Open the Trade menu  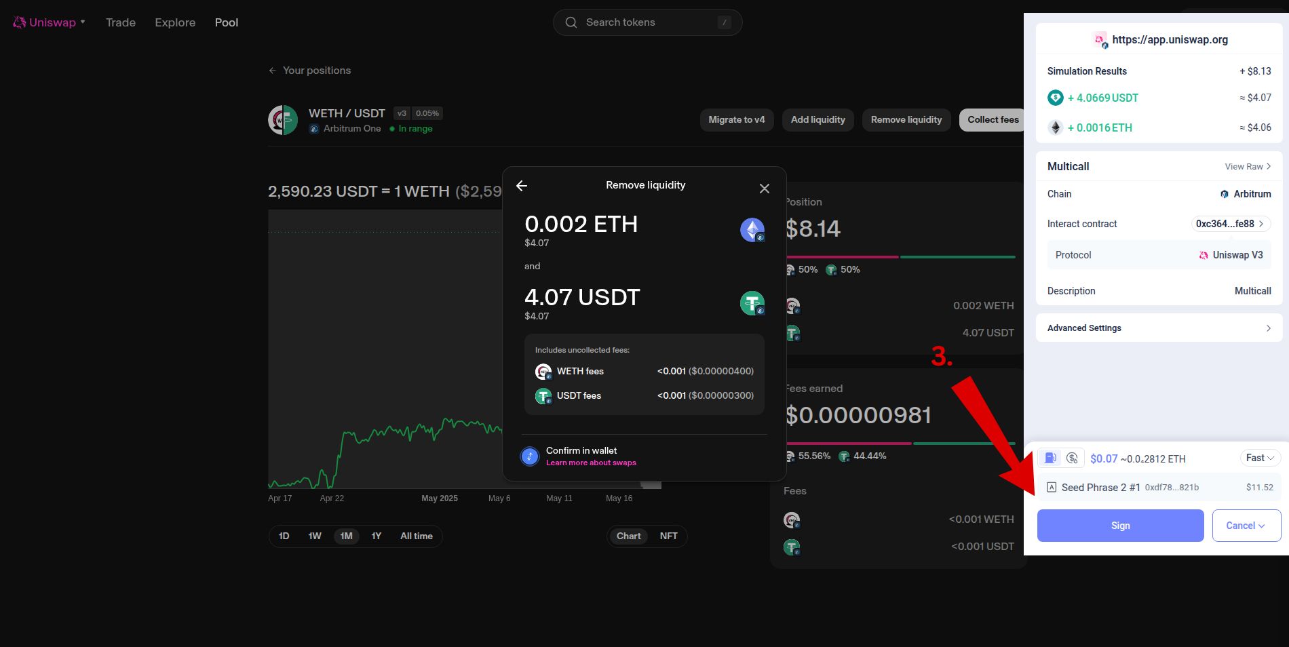point(121,22)
